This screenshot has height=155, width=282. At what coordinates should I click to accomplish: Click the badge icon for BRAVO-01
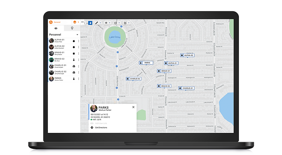(74, 53)
